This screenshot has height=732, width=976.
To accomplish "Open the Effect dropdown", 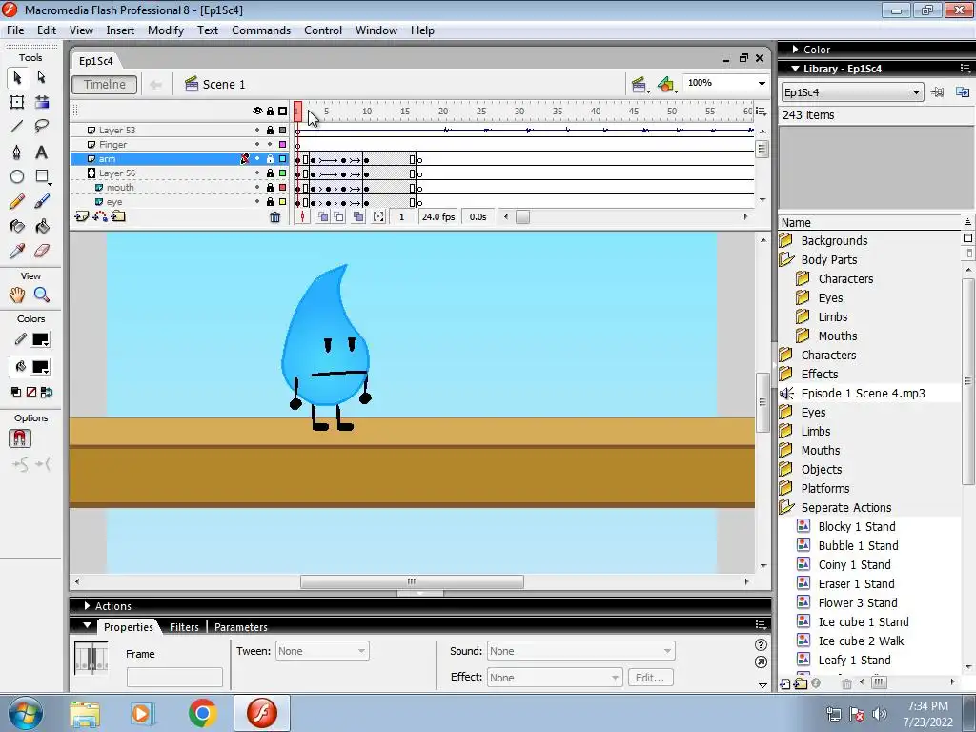I will (555, 678).
